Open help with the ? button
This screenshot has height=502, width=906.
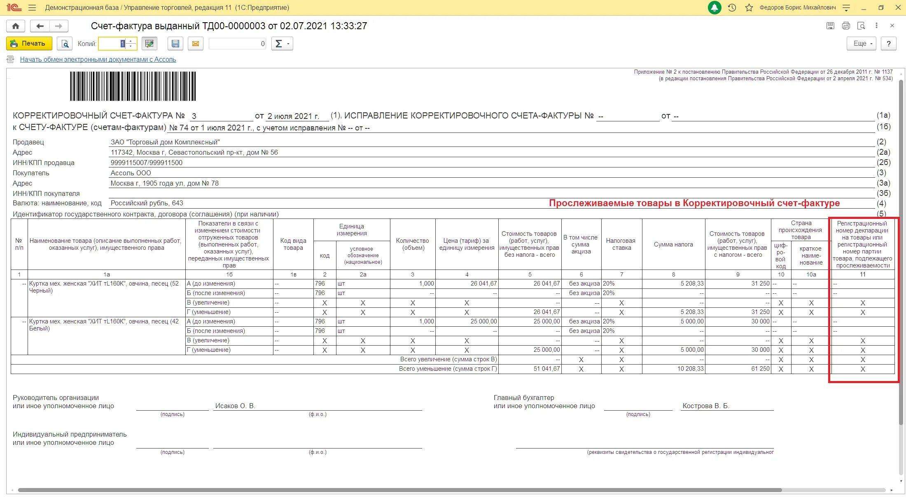click(889, 44)
